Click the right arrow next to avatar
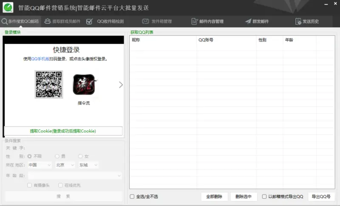Screen dimensions: 340x206 (121, 85)
